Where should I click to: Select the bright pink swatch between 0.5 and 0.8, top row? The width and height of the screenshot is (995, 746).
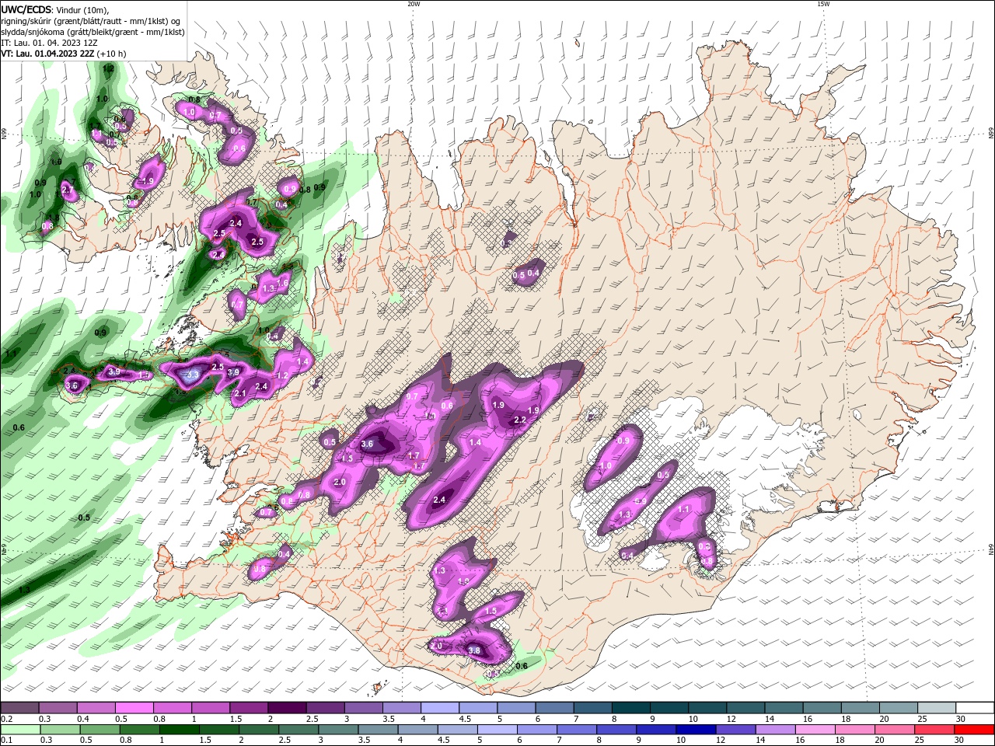pyautogui.click(x=134, y=707)
